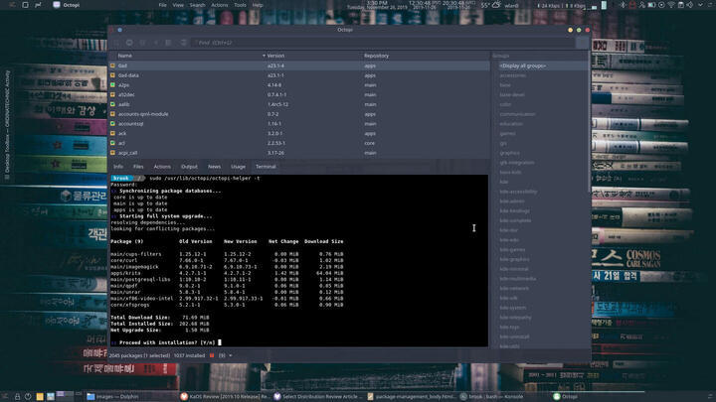The height and width of the screenshot is (402, 716).
Task: Switch to the Output tab
Action: 189,167
